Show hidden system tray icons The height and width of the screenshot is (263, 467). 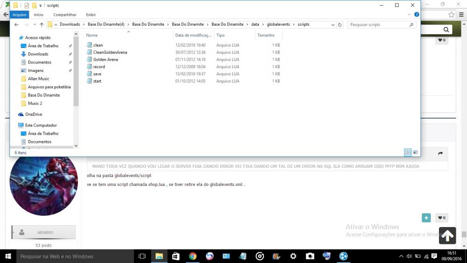point(401,256)
